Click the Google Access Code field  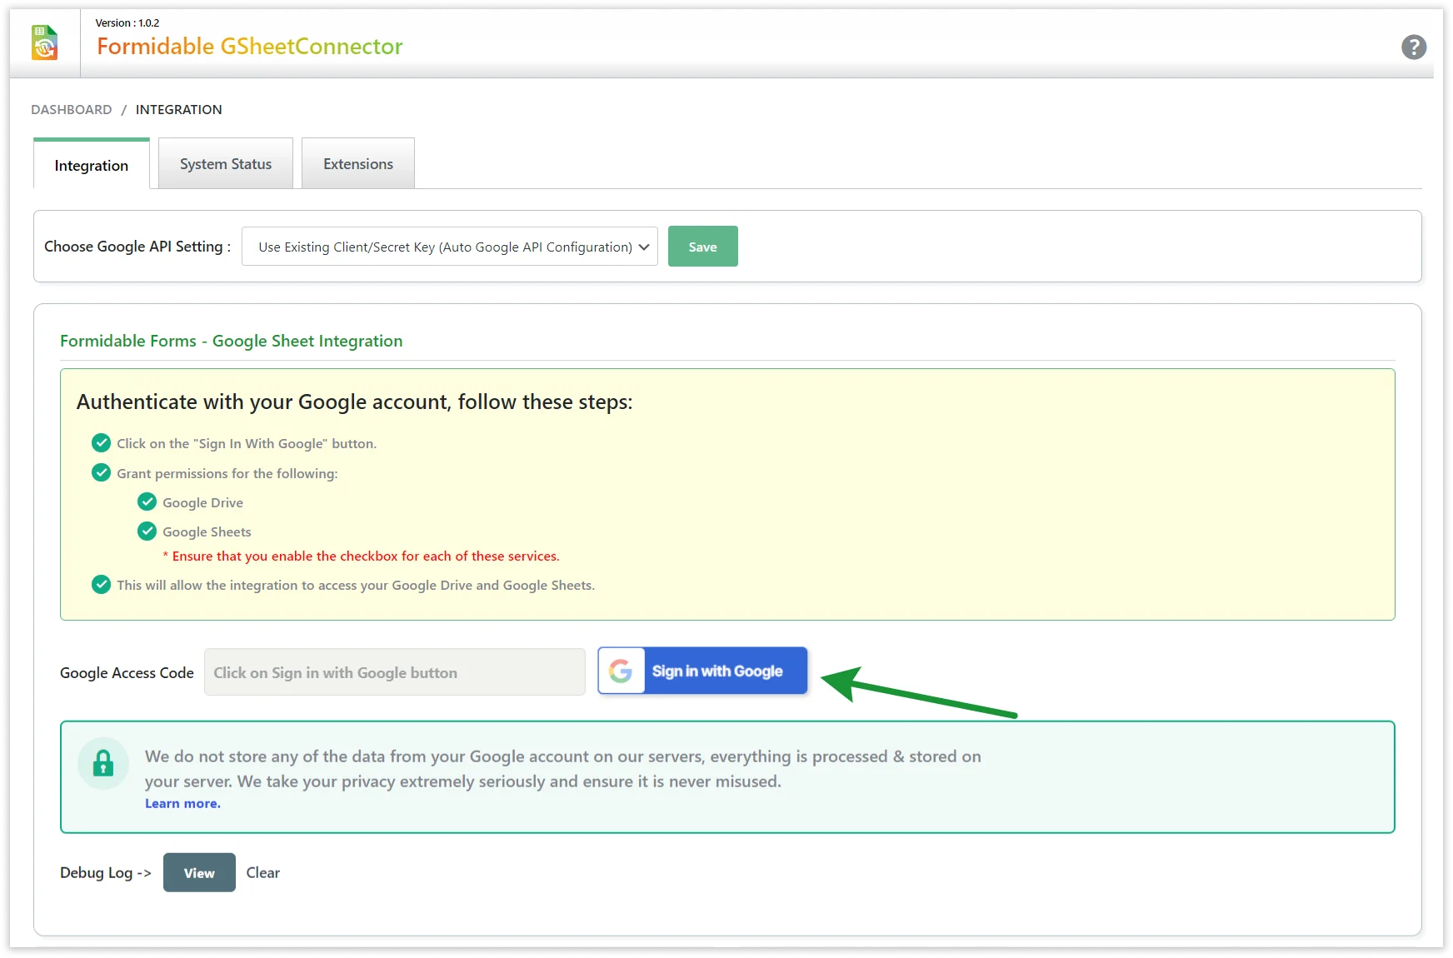394,672
